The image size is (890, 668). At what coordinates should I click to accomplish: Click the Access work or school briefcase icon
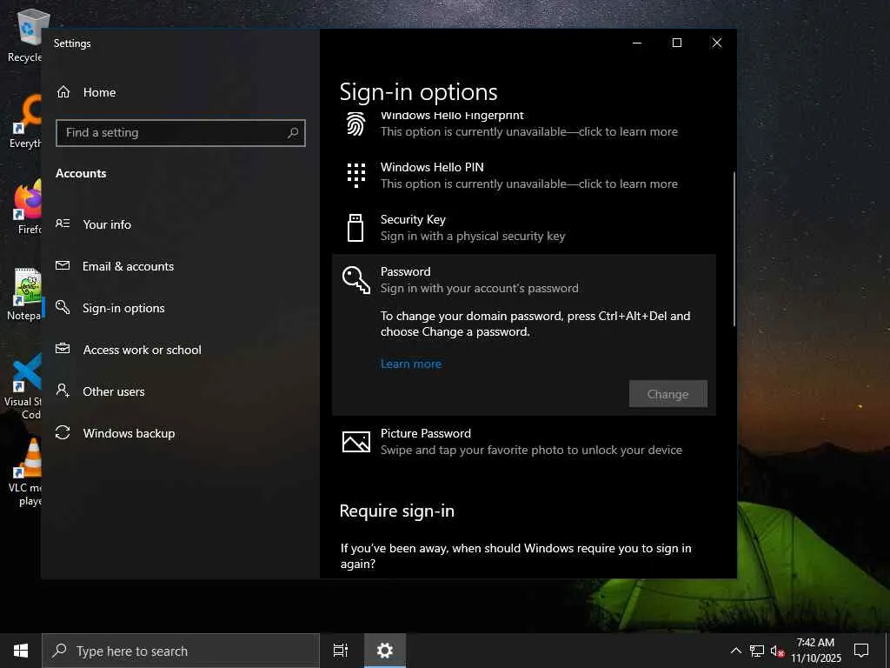[x=63, y=348]
